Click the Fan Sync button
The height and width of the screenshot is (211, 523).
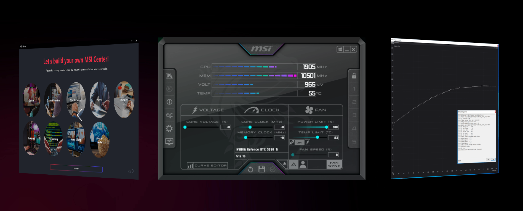(334, 164)
